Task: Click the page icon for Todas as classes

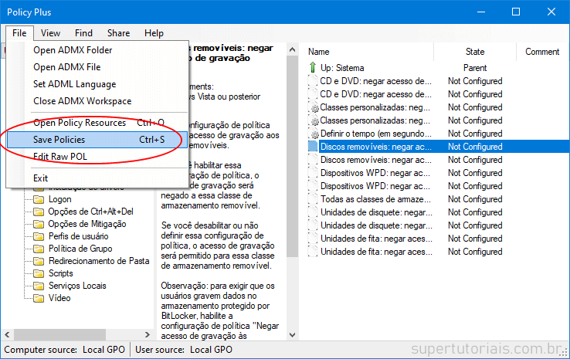Action: tap(313, 199)
